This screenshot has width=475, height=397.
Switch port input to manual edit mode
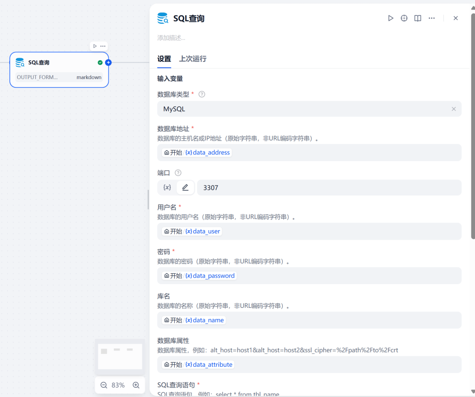pos(185,188)
